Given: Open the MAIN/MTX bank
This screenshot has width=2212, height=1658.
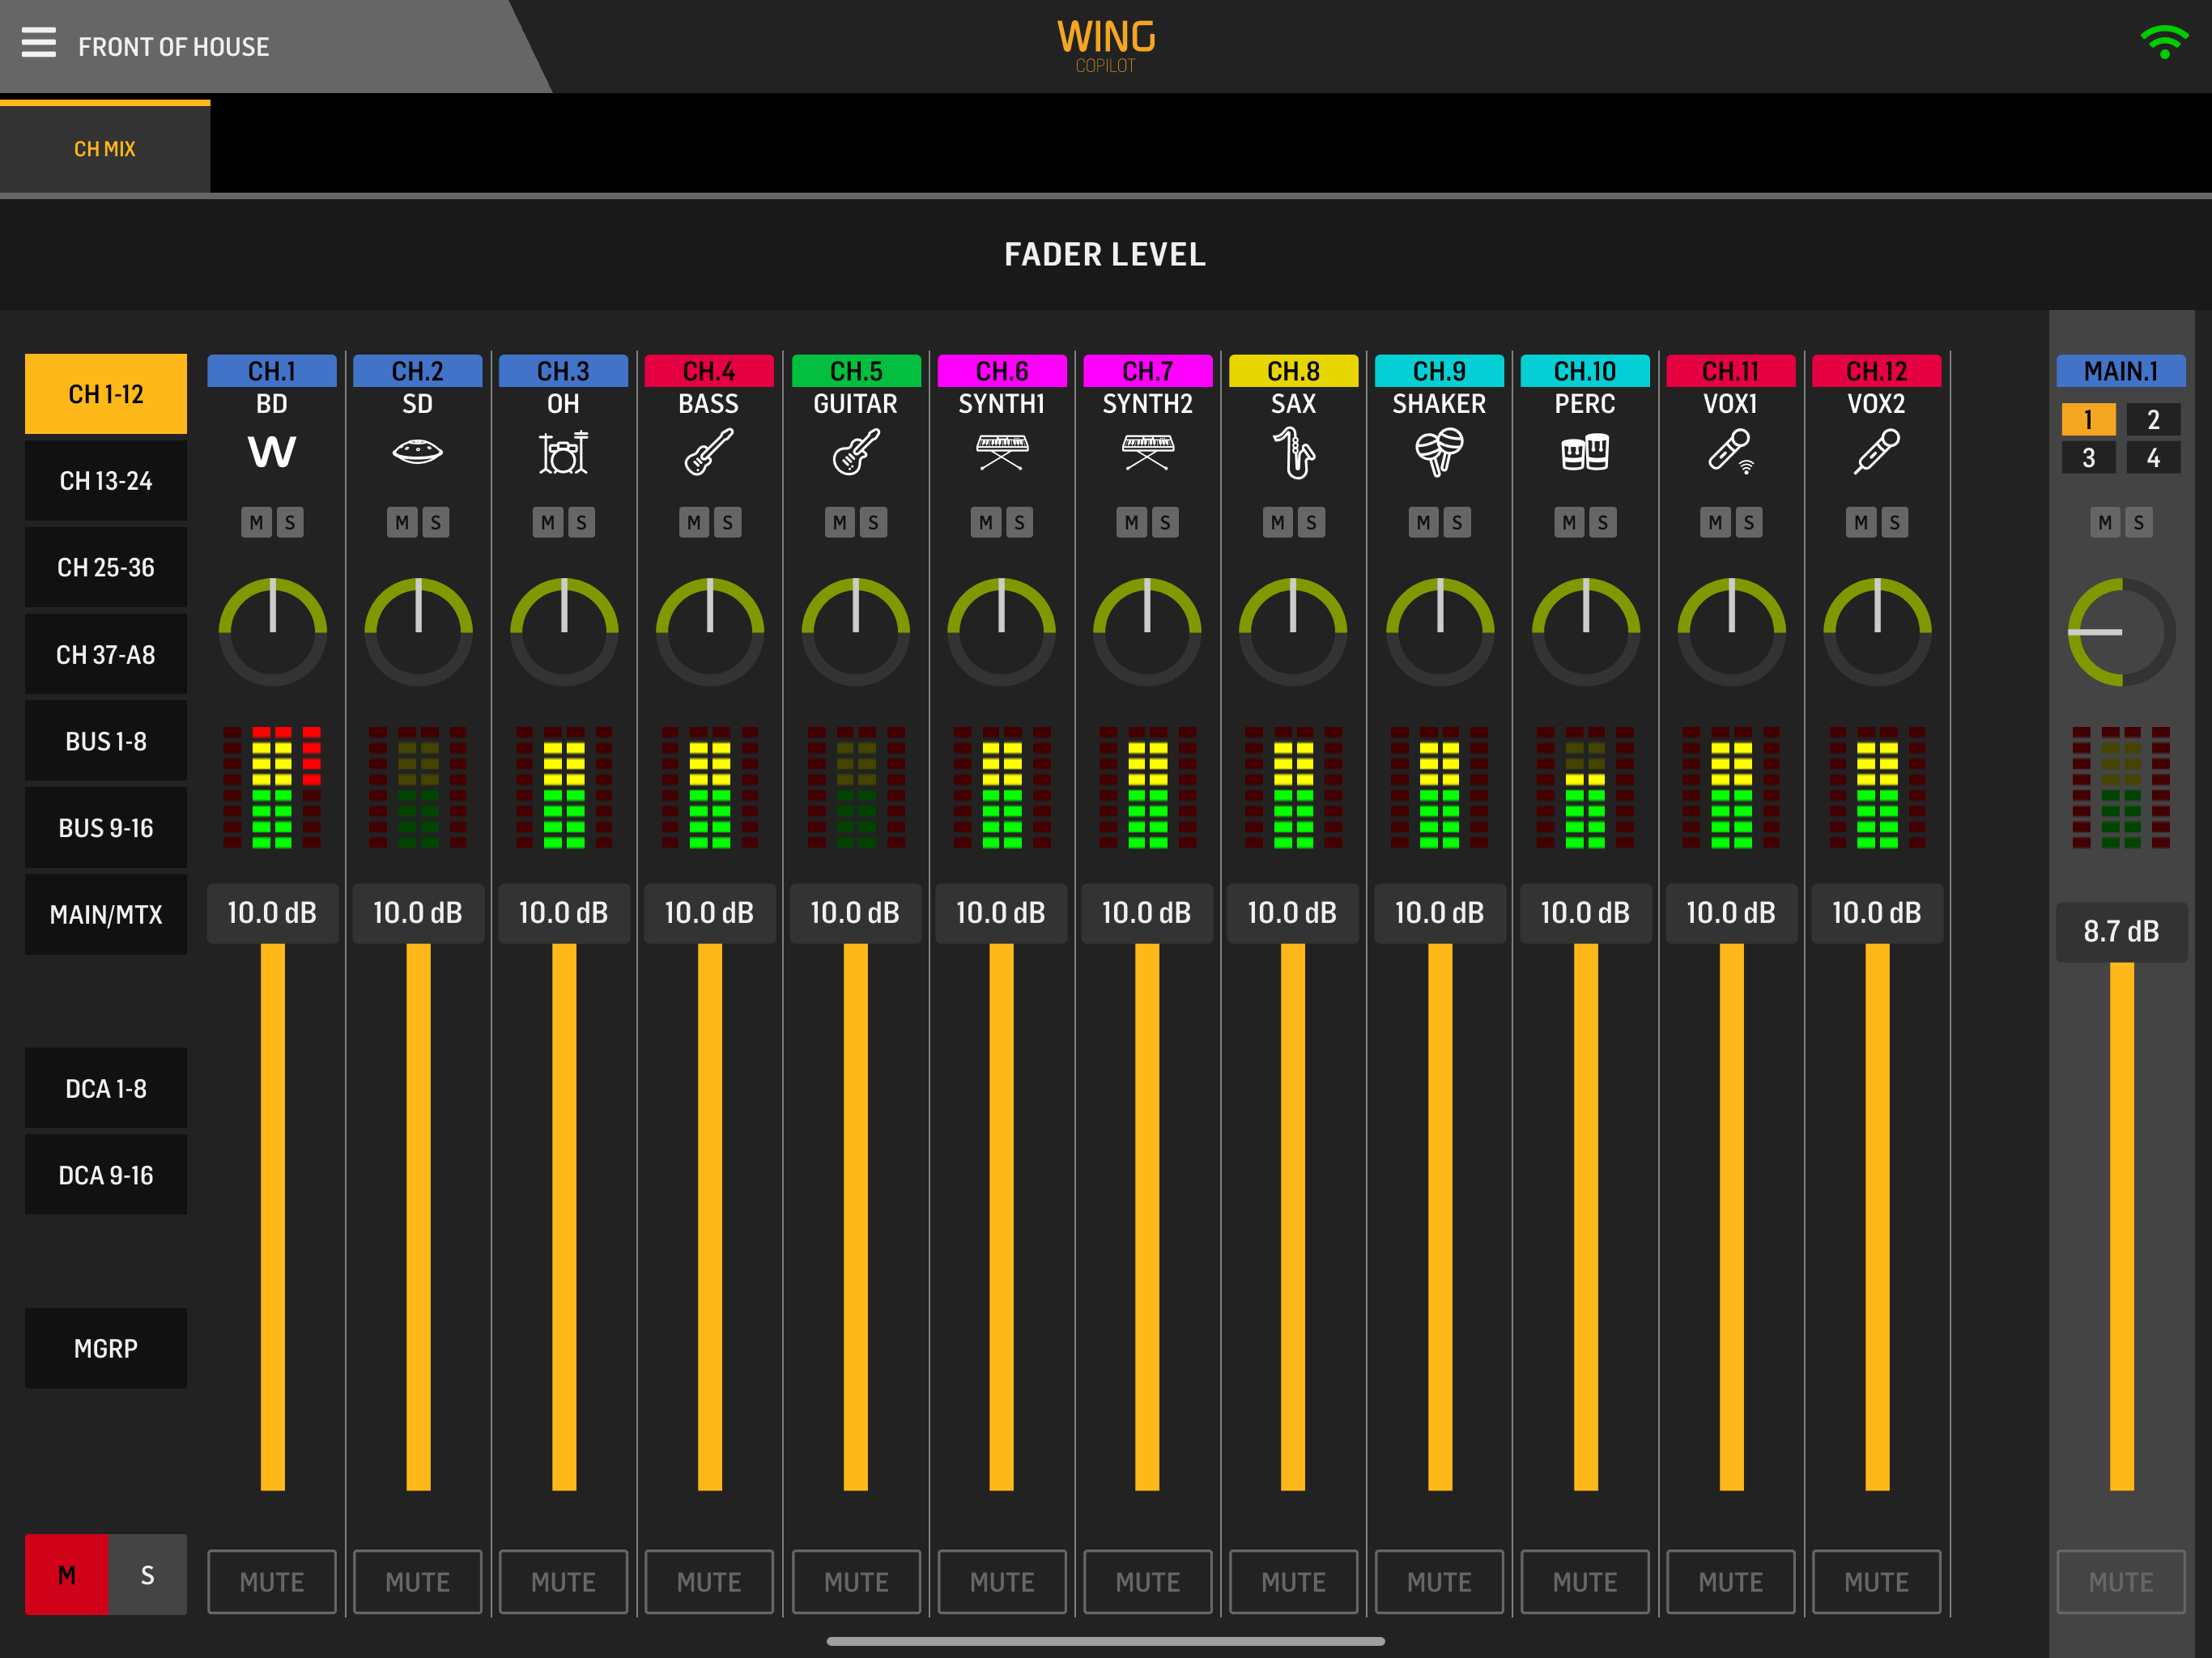Looking at the screenshot, I should (x=106, y=914).
